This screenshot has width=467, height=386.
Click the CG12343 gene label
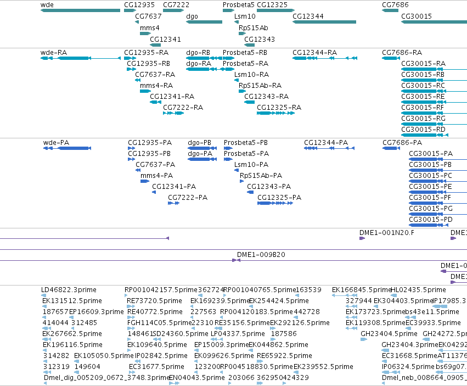coord(260,40)
